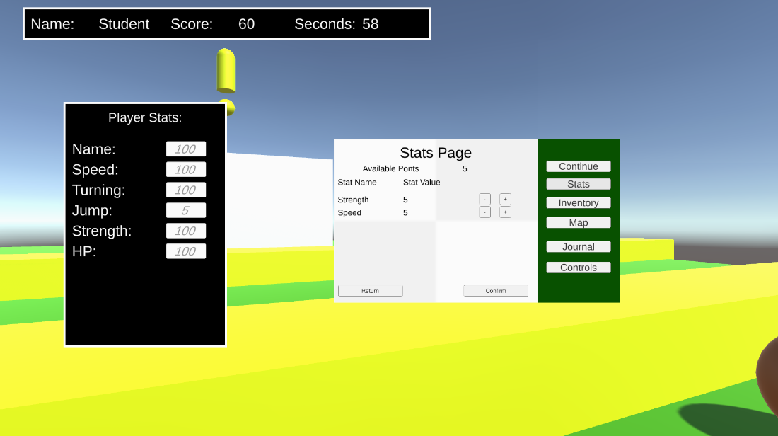Select the Strength stat value 5
Viewport: 778px width, 436px height.
405,200
